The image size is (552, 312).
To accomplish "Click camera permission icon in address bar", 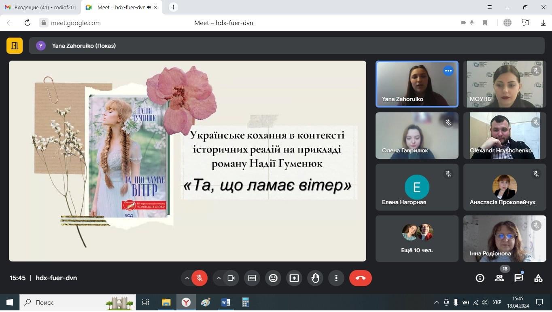I will tap(464, 23).
